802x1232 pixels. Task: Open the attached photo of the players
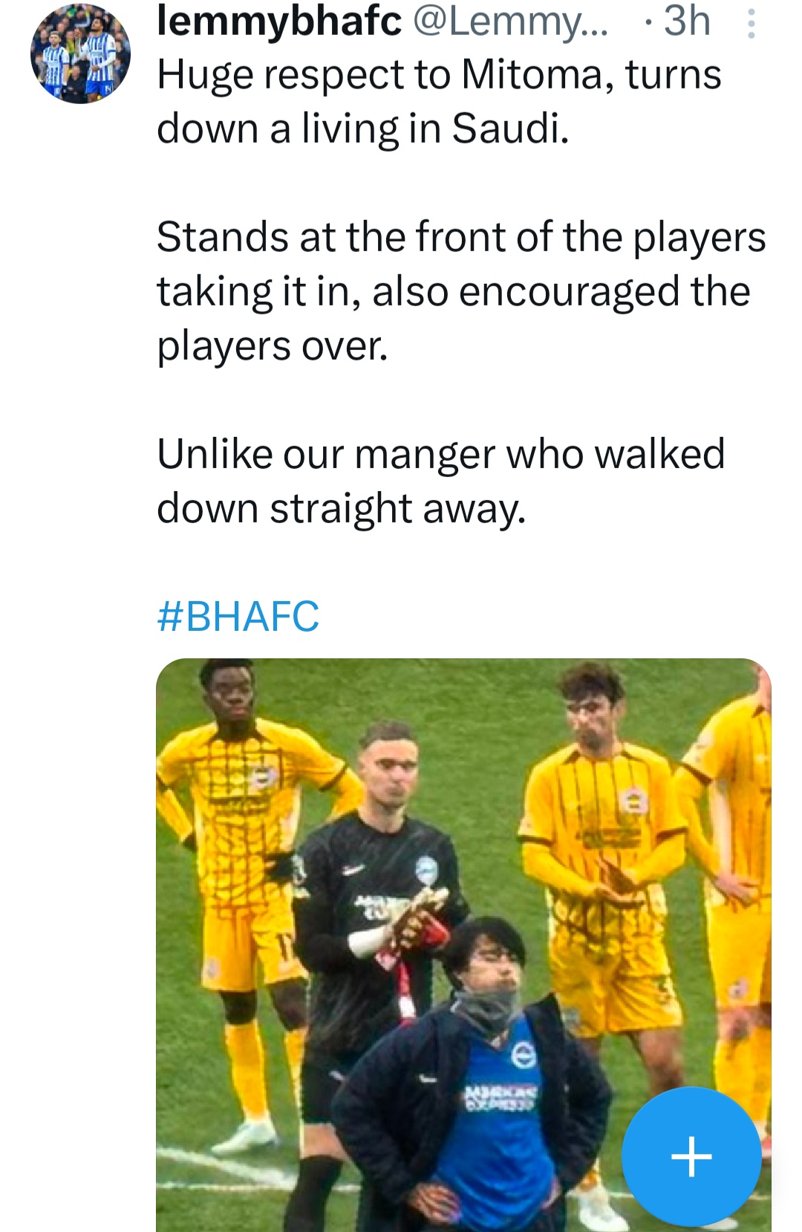click(x=463, y=944)
